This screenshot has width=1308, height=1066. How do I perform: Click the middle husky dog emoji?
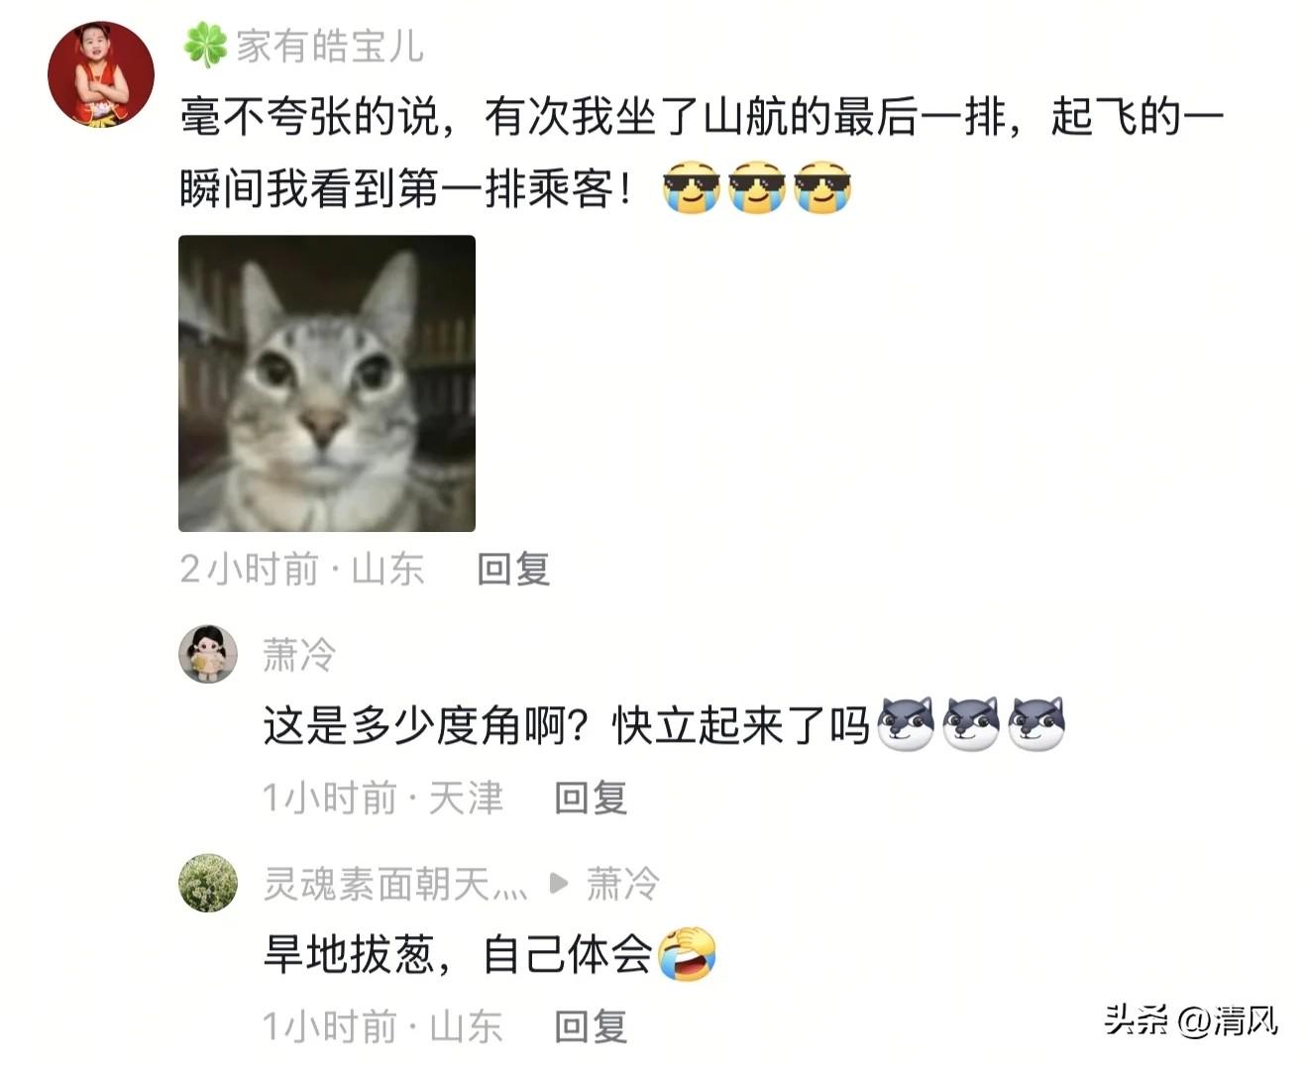971,723
